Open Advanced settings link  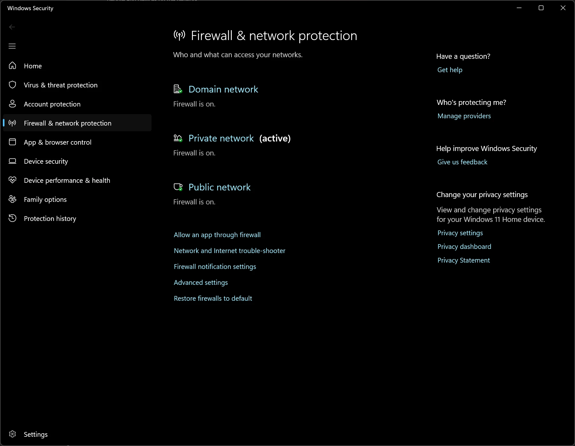[x=201, y=283]
